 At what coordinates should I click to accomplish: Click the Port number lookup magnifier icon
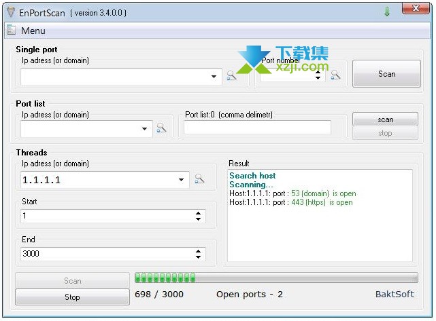pyautogui.click(x=335, y=75)
